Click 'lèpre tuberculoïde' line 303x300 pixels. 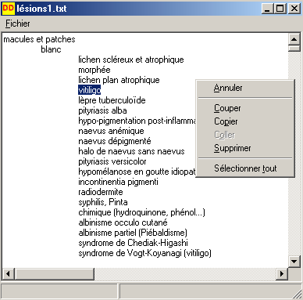[112, 100]
